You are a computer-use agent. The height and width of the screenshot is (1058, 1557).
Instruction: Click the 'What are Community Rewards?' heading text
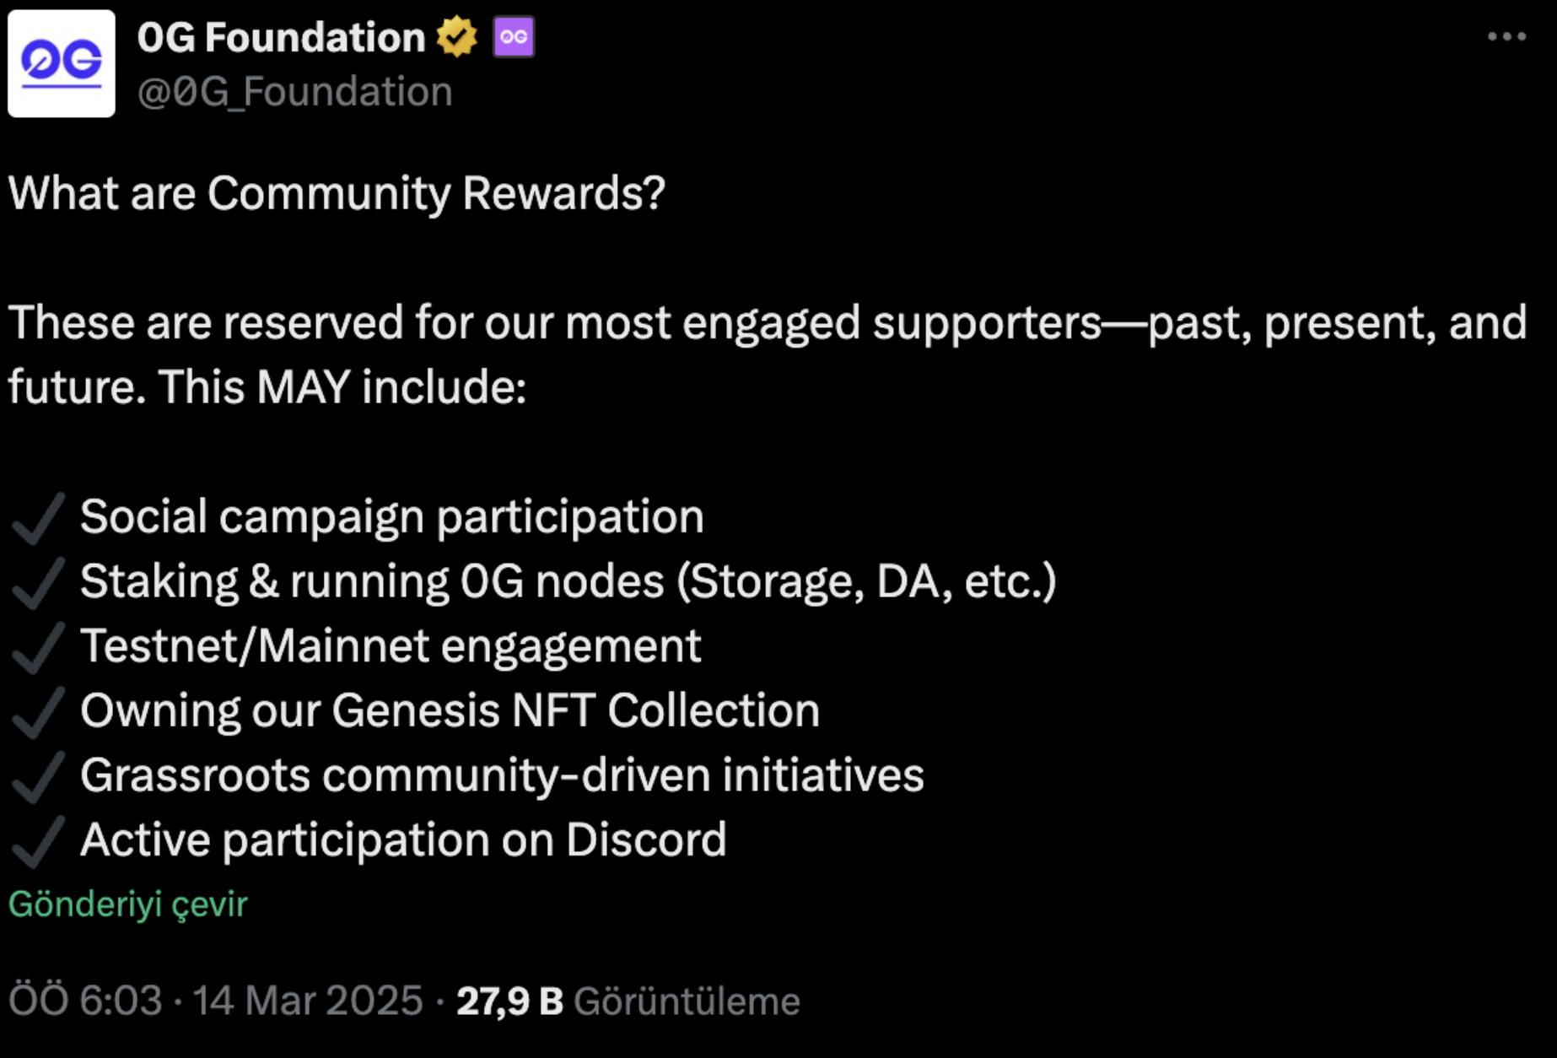click(337, 194)
